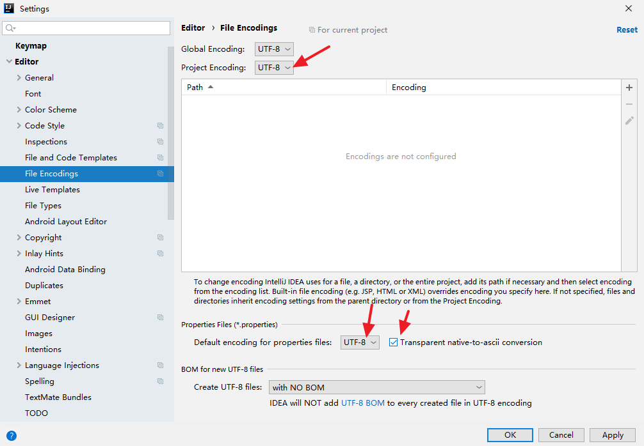Expand the General tree node
The width and height of the screenshot is (644, 446).
19,77
